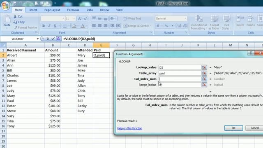Toggle Middle Align
The height and width of the screenshot is (148, 263).
click(x=99, y=18)
